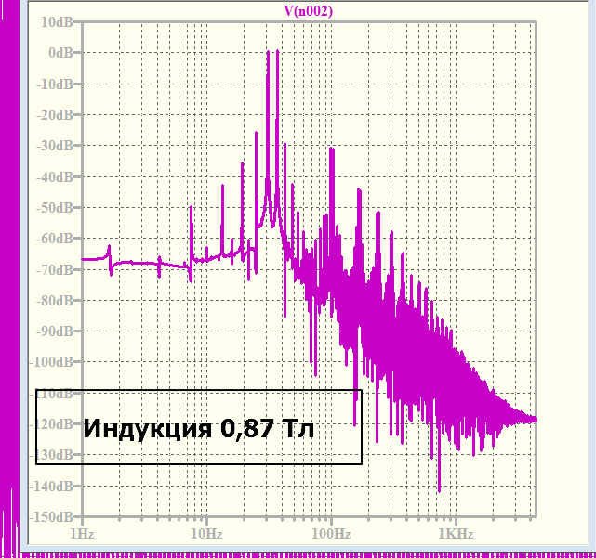Click the -20dB vertical axis label
The height and width of the screenshot is (558, 596).
(54, 114)
